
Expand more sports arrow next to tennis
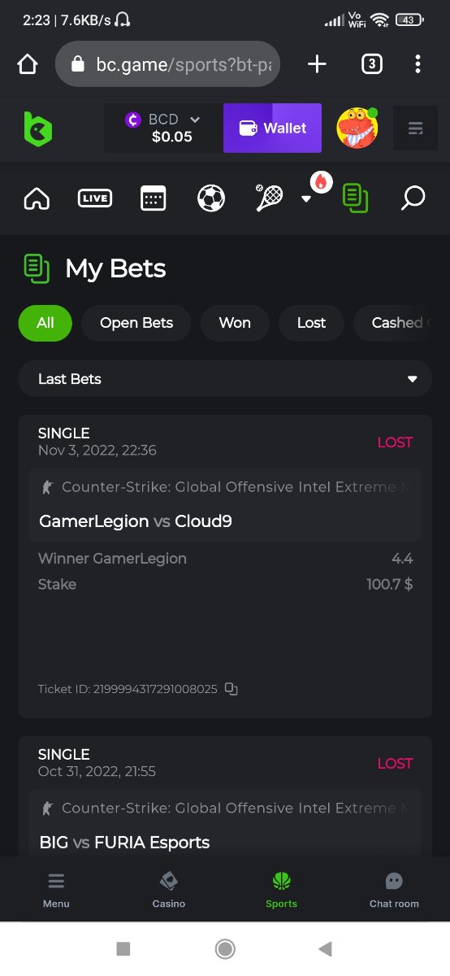[306, 198]
